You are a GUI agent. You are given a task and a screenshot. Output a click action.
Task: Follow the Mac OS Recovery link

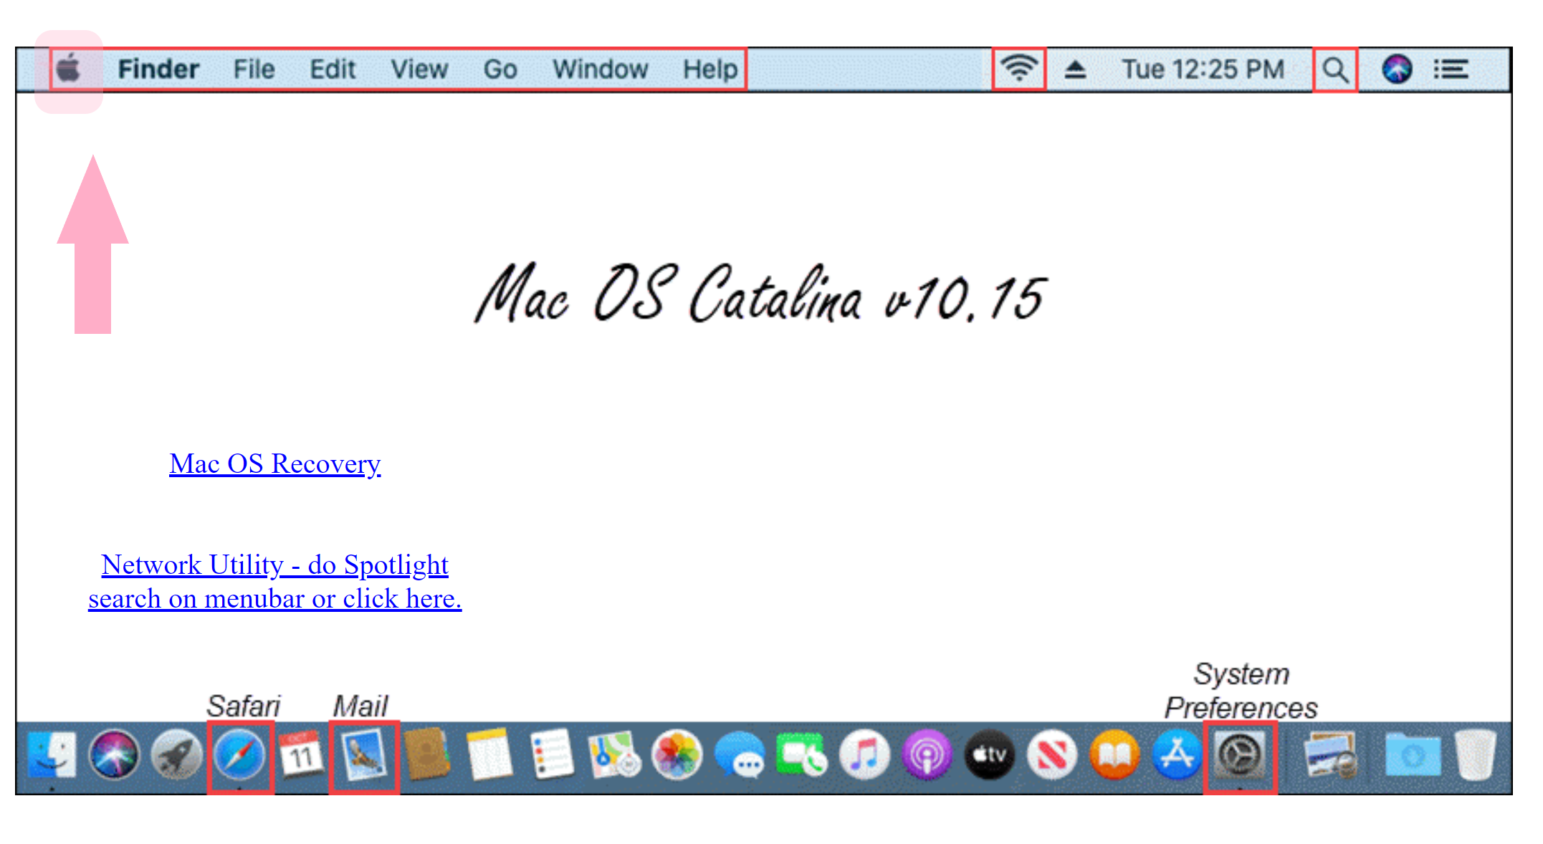coord(275,464)
